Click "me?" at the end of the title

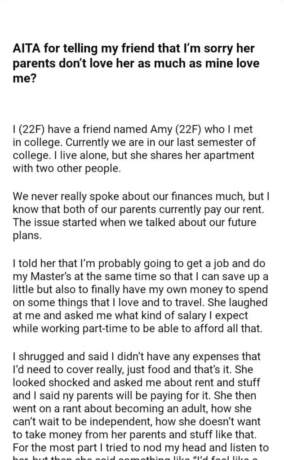[23, 77]
